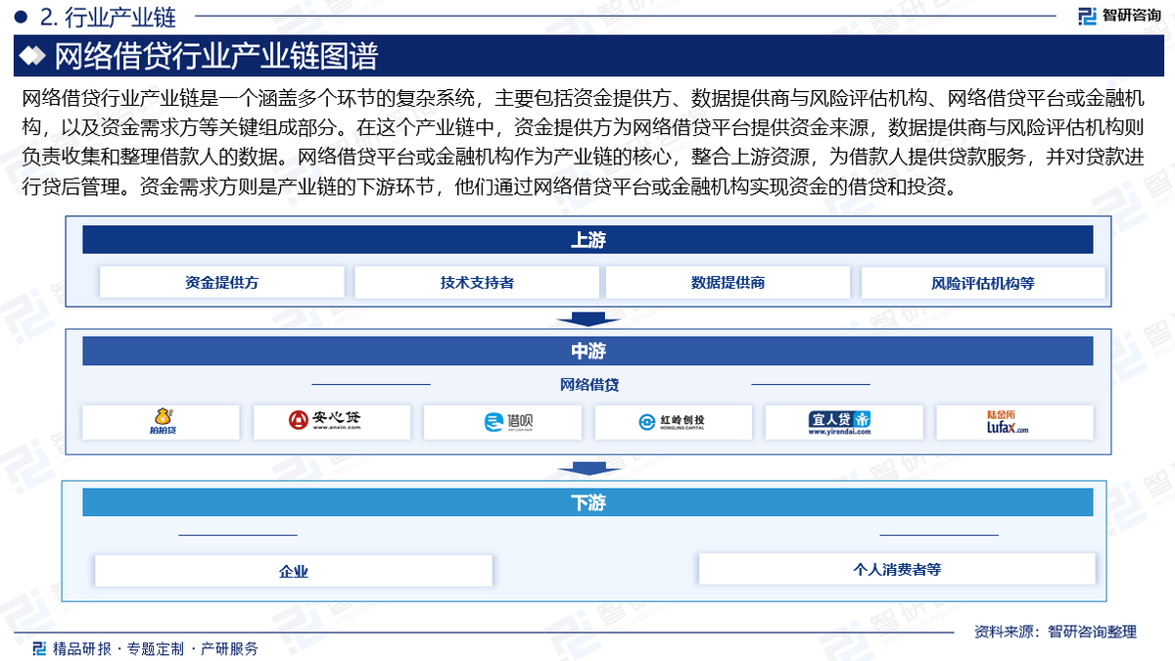Click the 安心贷 anxin.com logo card
The height and width of the screenshot is (661, 1175).
click(x=332, y=422)
